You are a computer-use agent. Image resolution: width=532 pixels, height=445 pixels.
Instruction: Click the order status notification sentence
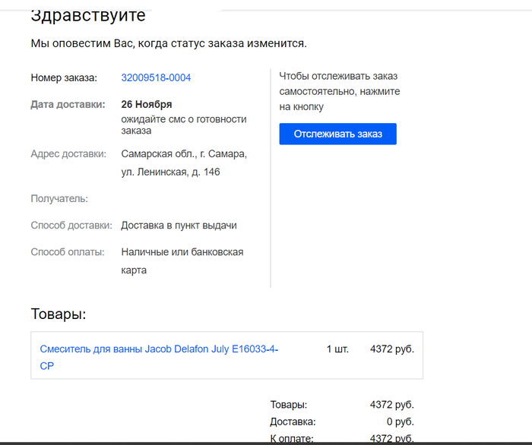pyautogui.click(x=169, y=43)
